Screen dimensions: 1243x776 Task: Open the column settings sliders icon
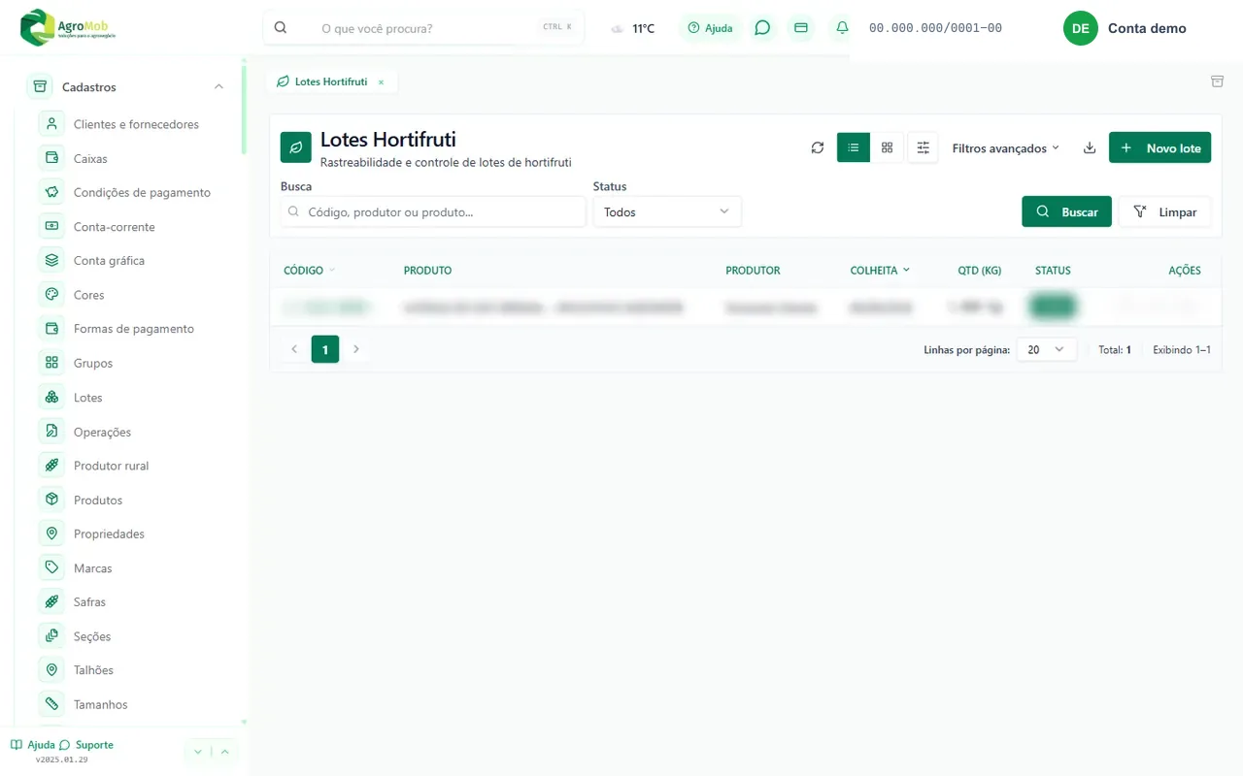click(923, 147)
